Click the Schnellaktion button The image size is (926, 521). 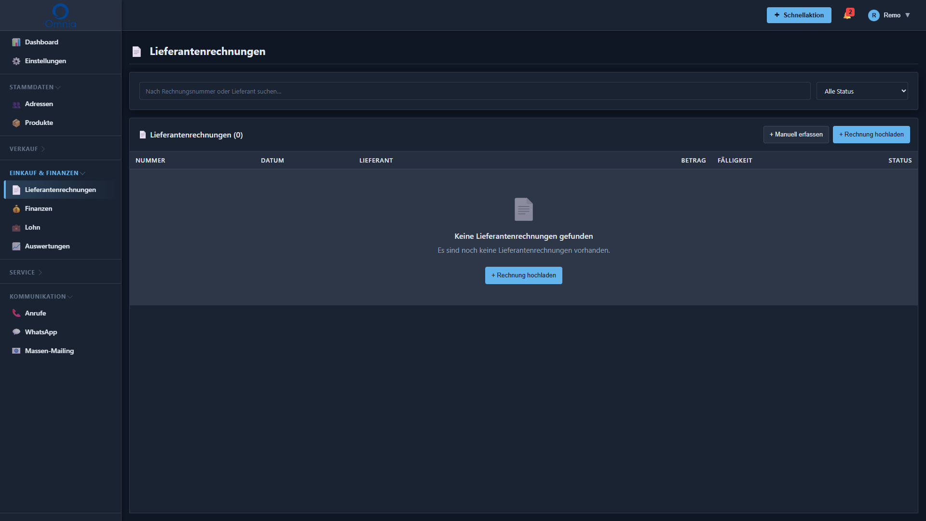799,15
